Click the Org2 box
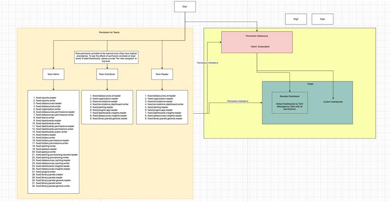390x202 pixels. coord(295,19)
